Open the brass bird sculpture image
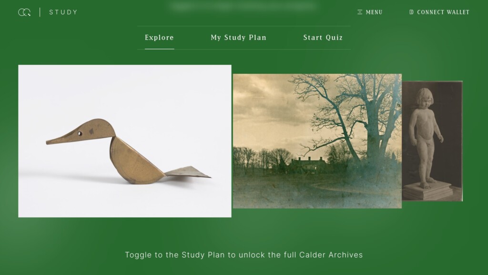Image resolution: width=488 pixels, height=275 pixels. [125, 141]
